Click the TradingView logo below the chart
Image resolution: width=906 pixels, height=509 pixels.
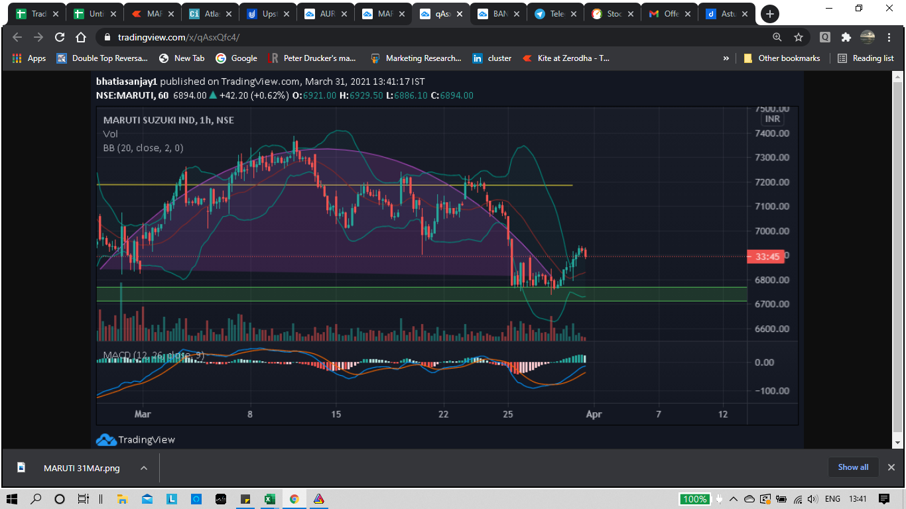pyautogui.click(x=135, y=439)
